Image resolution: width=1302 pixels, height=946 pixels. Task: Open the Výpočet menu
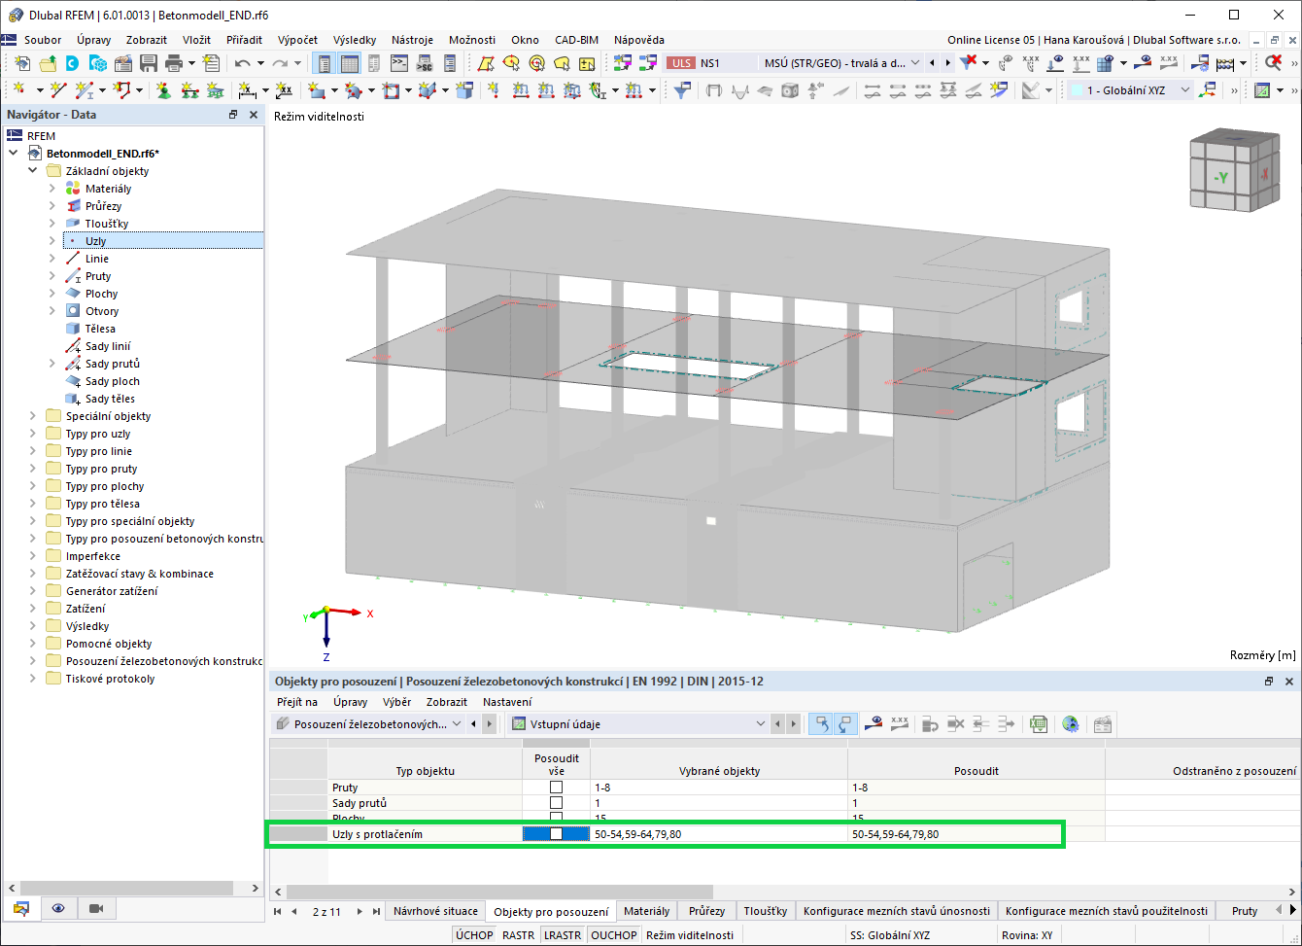pos(297,40)
